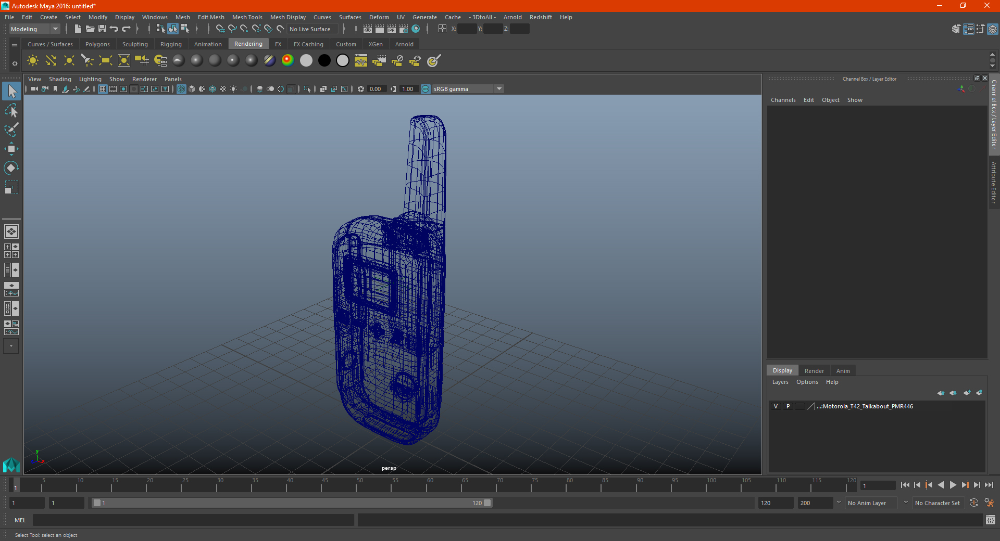The image size is (1000, 541).
Task: Open the Mesh Tools menu
Action: pyautogui.click(x=247, y=17)
